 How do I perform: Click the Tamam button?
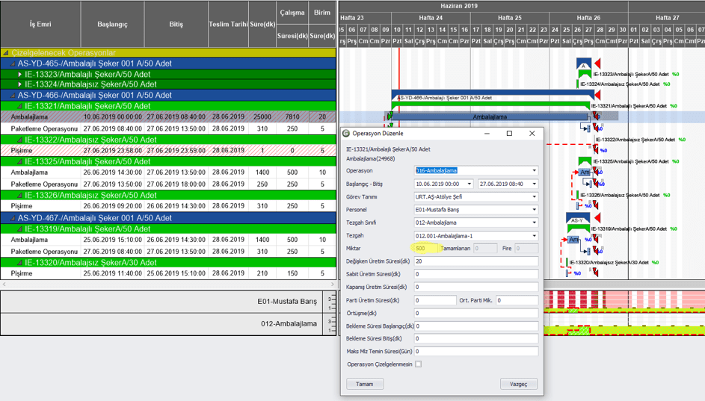tap(365, 384)
